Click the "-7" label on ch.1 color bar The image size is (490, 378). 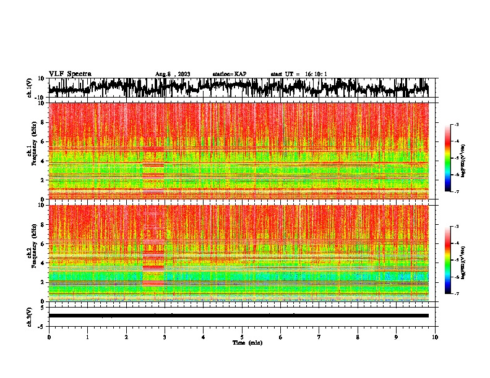click(x=456, y=191)
